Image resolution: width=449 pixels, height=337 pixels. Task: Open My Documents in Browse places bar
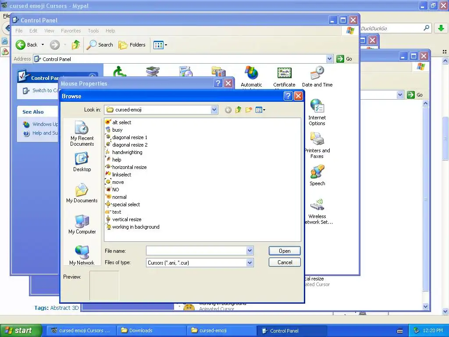pyautogui.click(x=82, y=193)
